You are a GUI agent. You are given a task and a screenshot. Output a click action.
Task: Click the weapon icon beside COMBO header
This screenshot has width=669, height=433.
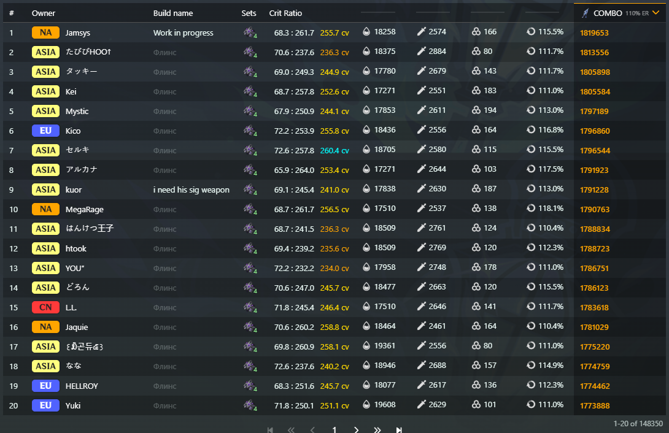coord(586,13)
